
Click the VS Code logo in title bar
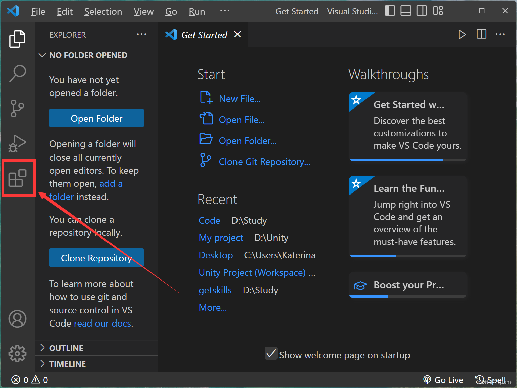click(x=13, y=11)
